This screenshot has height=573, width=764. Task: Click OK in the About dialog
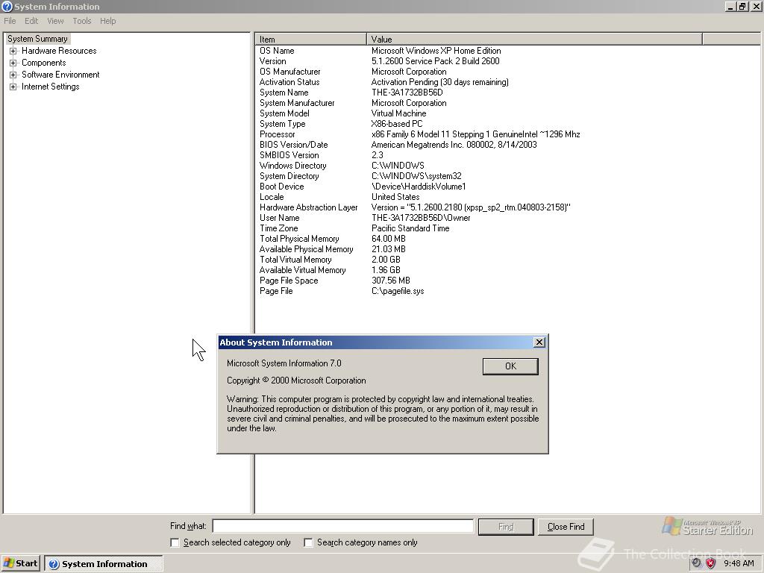510,366
